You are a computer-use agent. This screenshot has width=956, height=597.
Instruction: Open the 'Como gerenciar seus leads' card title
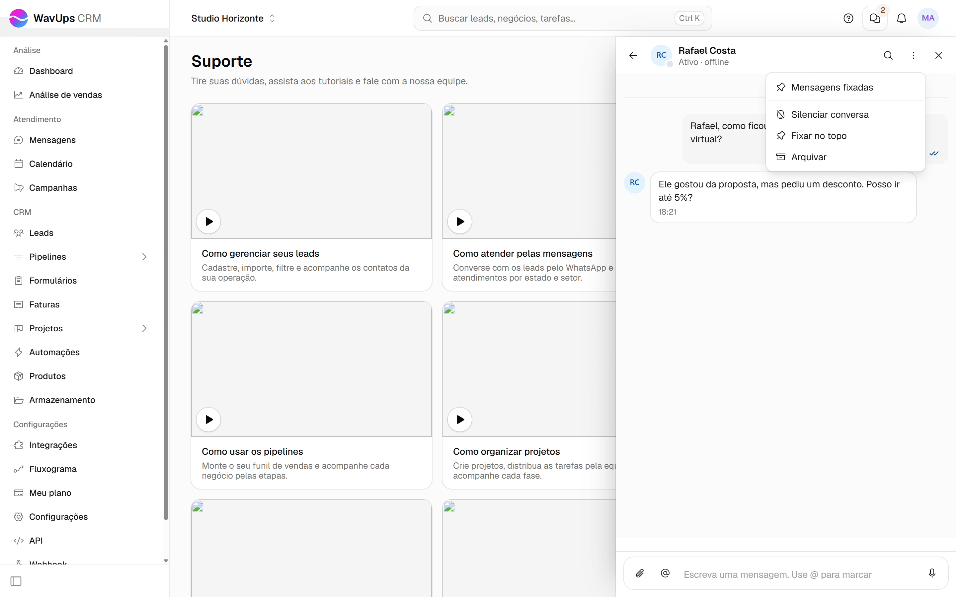point(260,253)
